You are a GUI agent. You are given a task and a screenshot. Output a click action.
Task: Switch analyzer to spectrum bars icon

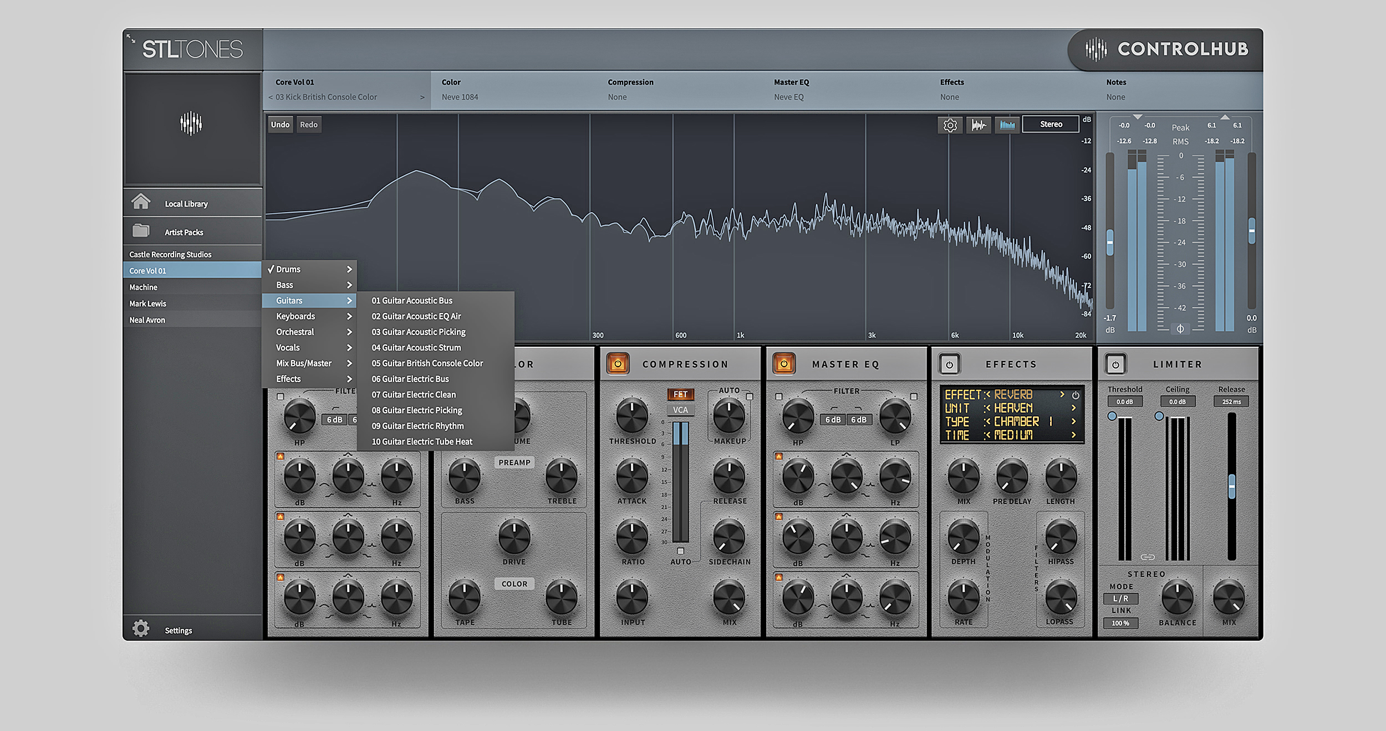click(1007, 125)
